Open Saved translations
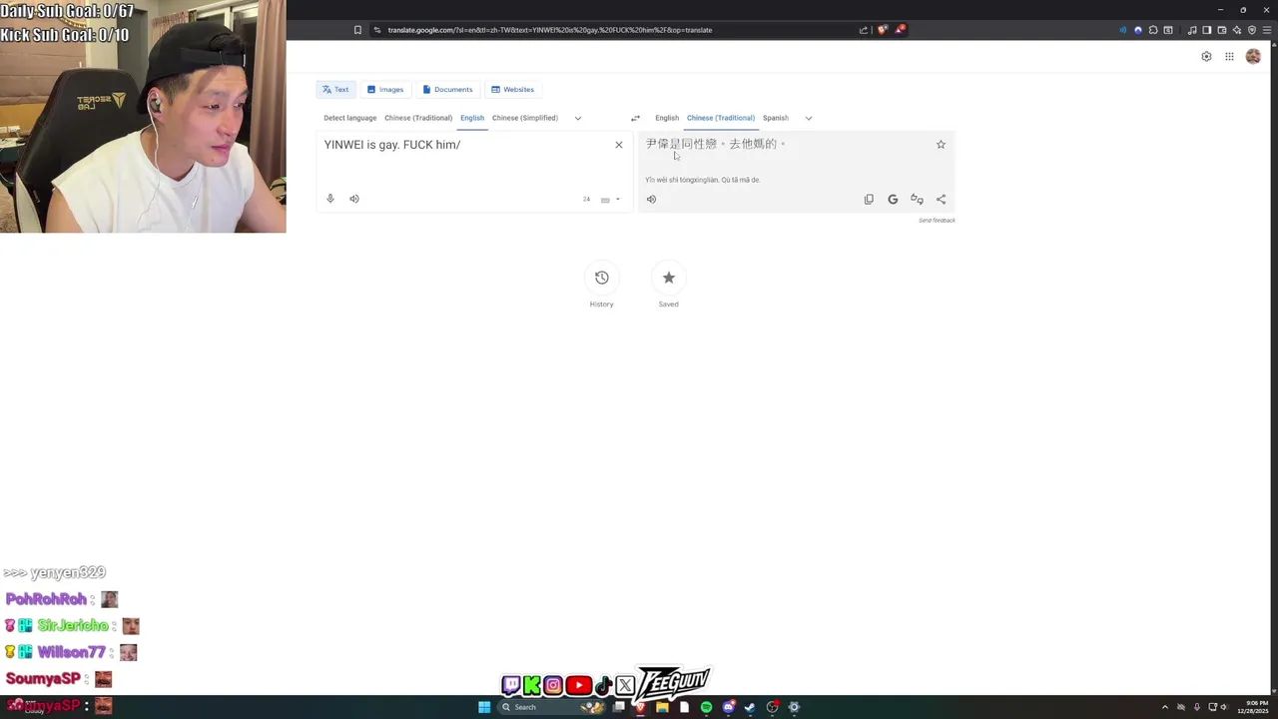This screenshot has height=719, width=1278. 668,278
